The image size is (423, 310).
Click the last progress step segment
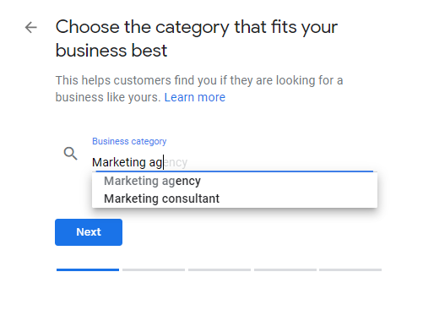(350, 269)
